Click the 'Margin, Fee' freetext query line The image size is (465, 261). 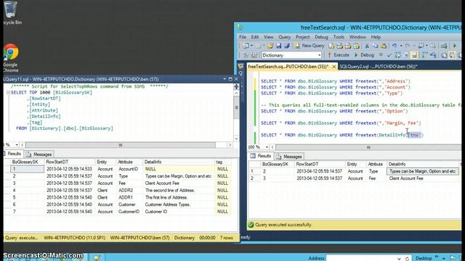click(341, 123)
